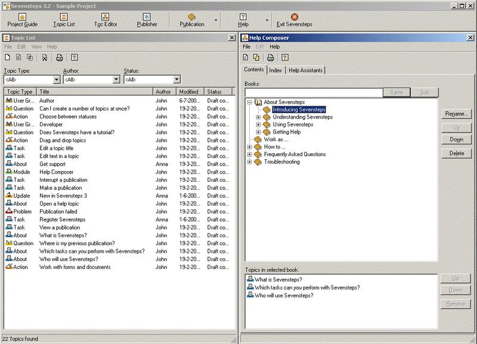Open the View menu in Topic List
The height and width of the screenshot is (344, 477).
(36, 47)
